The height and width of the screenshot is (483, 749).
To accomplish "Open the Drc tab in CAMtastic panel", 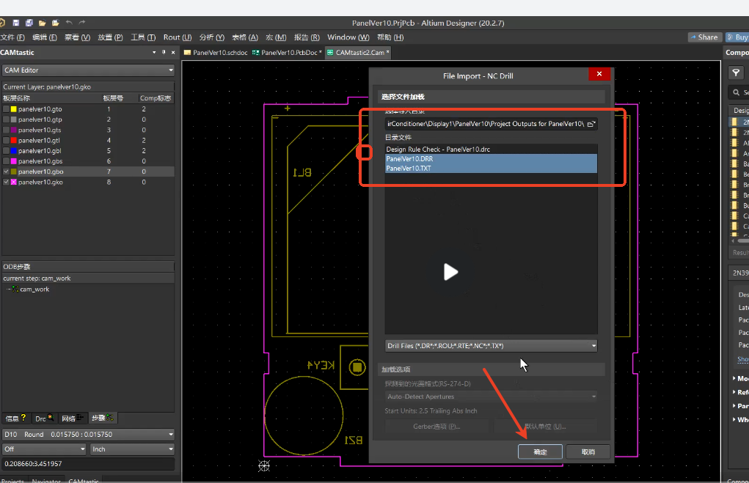I will pyautogui.click(x=44, y=418).
